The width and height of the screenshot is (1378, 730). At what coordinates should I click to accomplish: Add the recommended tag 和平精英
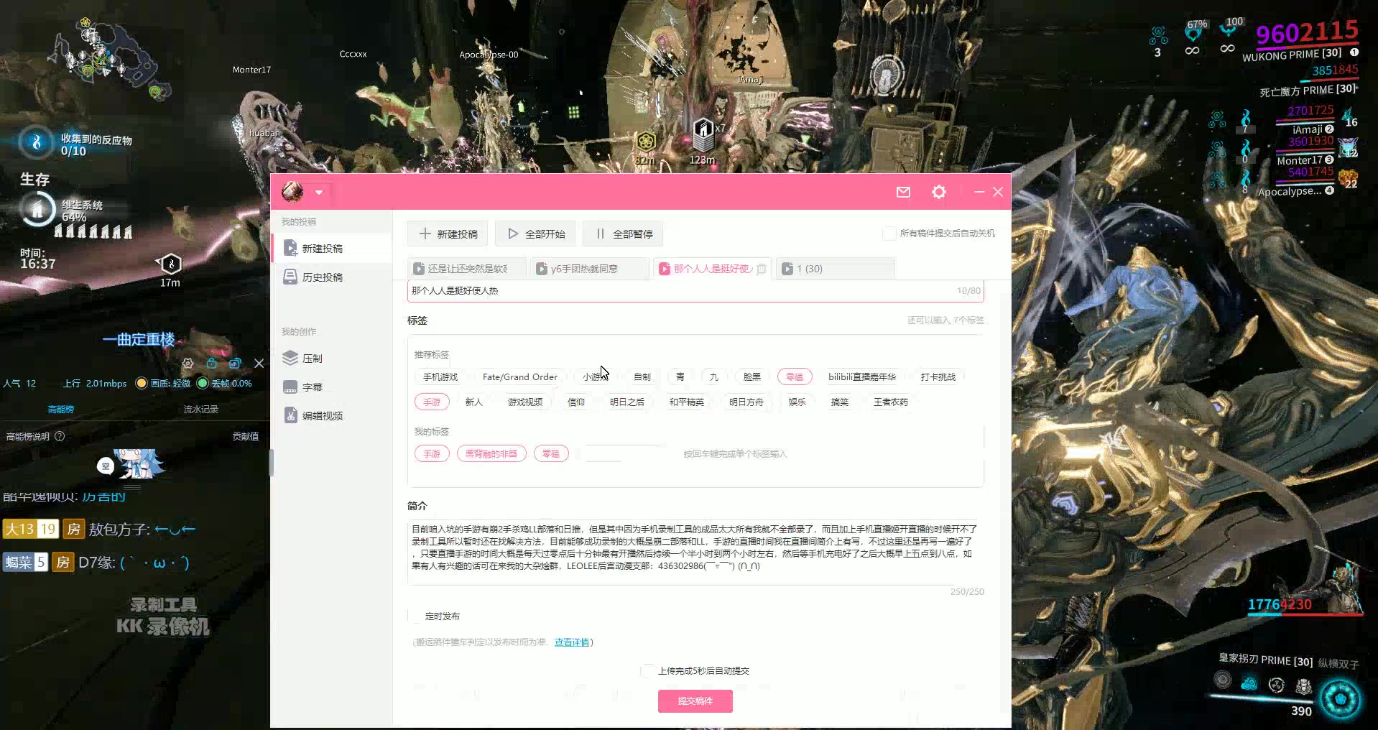(687, 402)
